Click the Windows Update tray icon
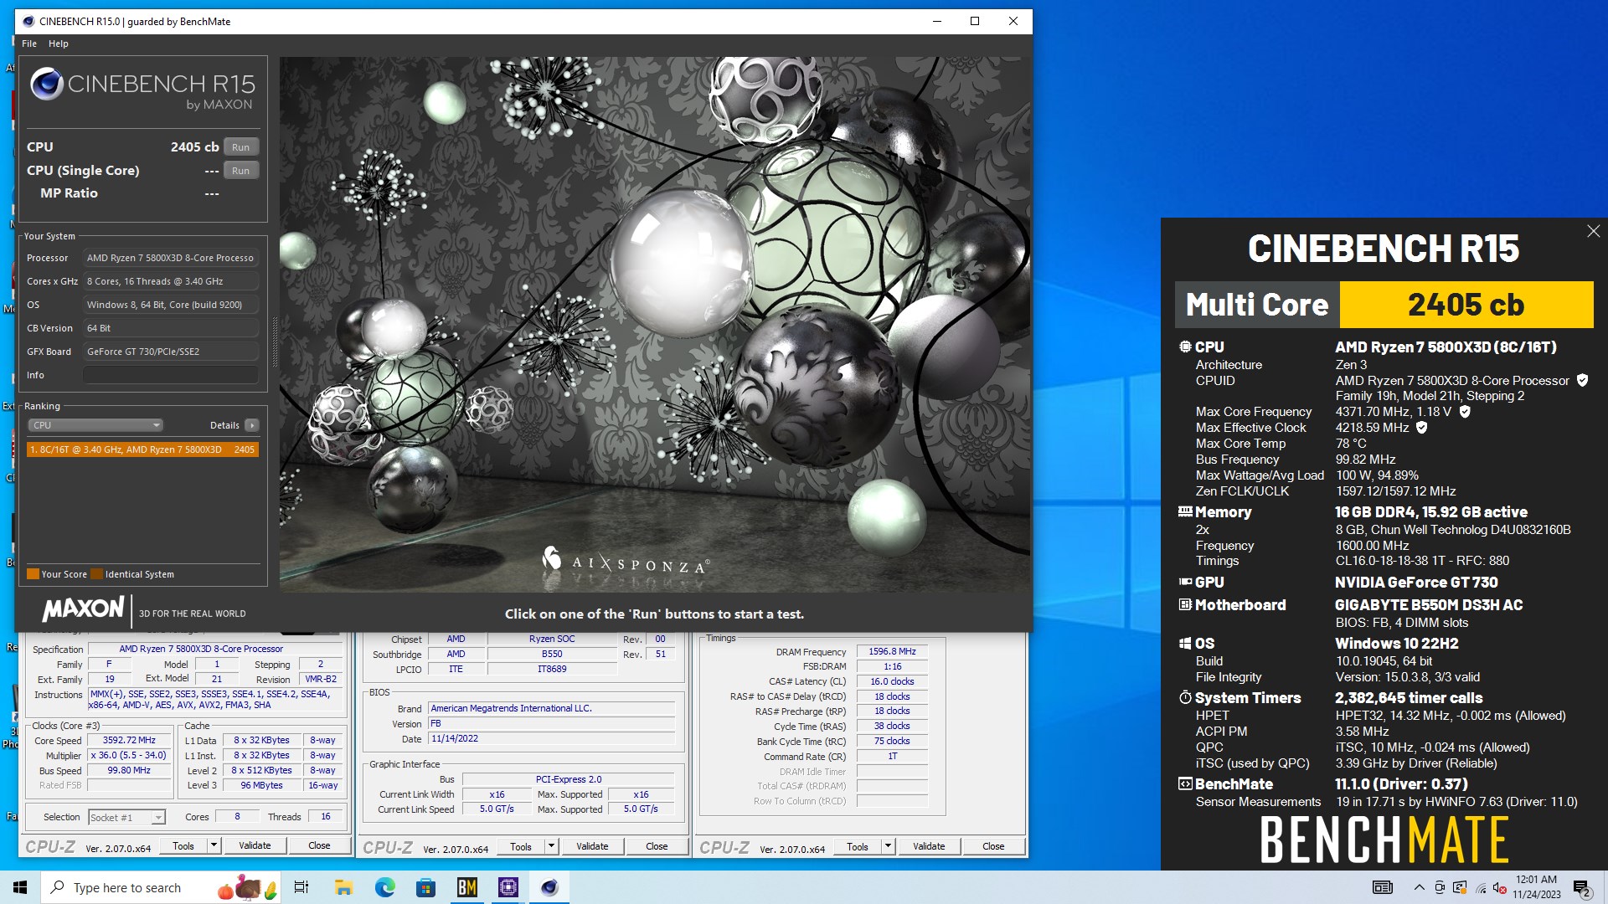 click(1460, 887)
